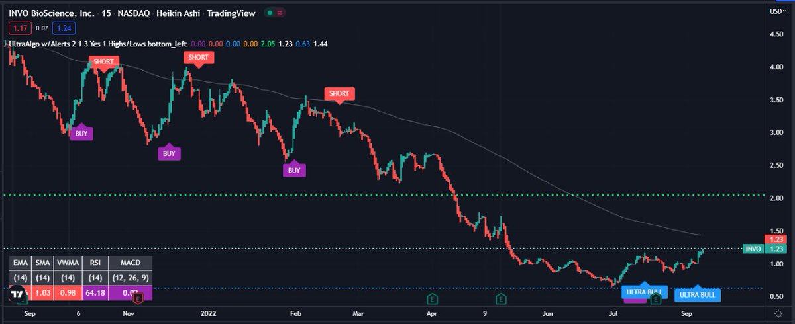Select the first SHORT signal label near October
The image size is (795, 324).
pyautogui.click(x=103, y=62)
